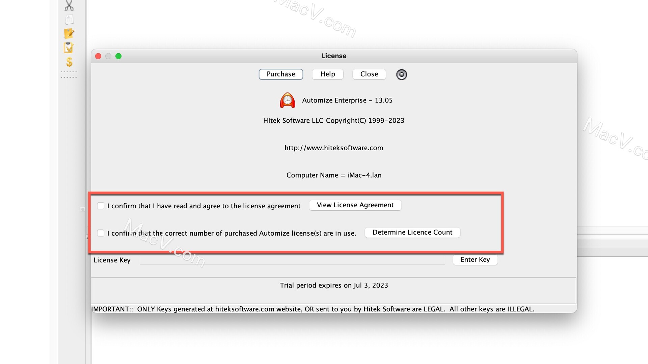
Task: Click the hiteksoftware.com website link
Action: point(333,148)
